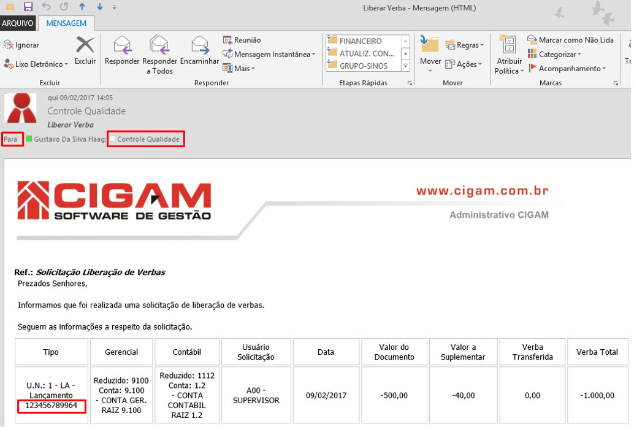Click Responder to reply

[122, 50]
